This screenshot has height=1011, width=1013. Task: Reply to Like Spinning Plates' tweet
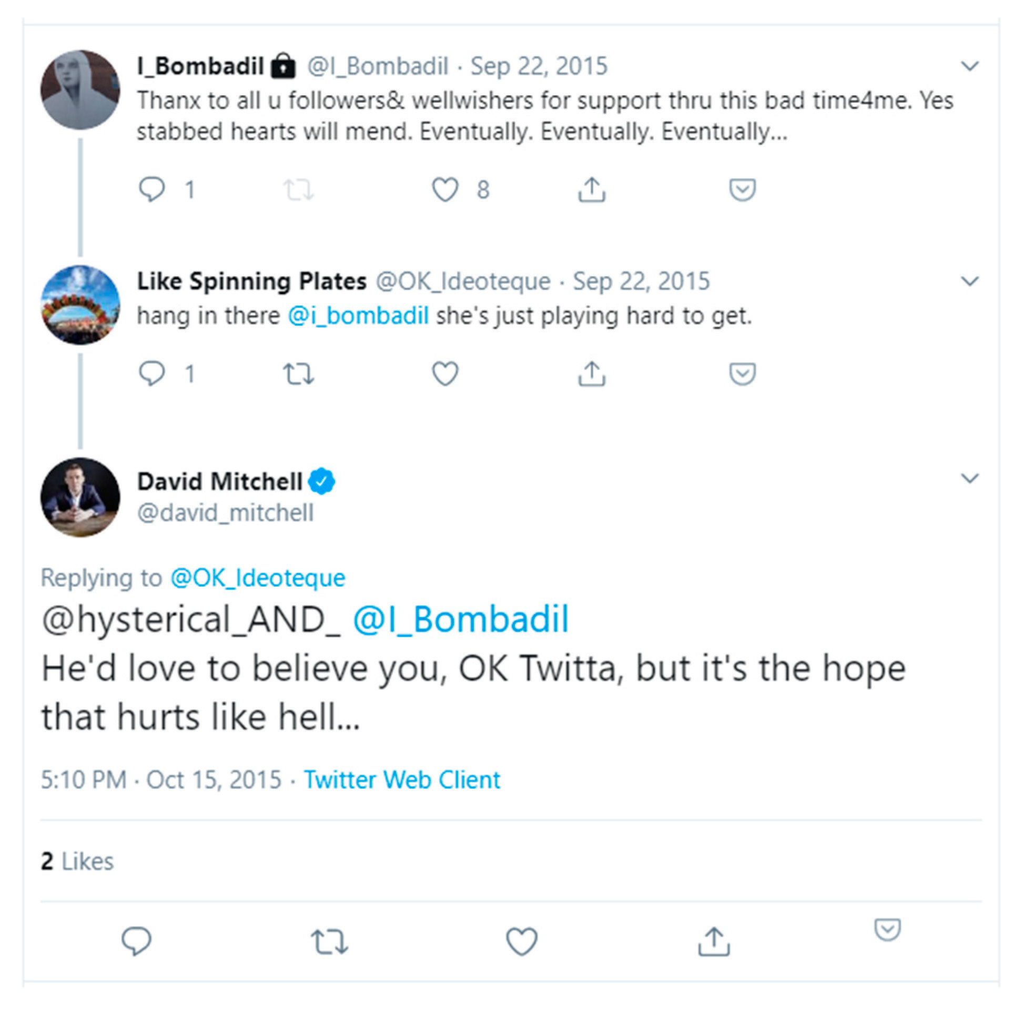[x=152, y=374]
